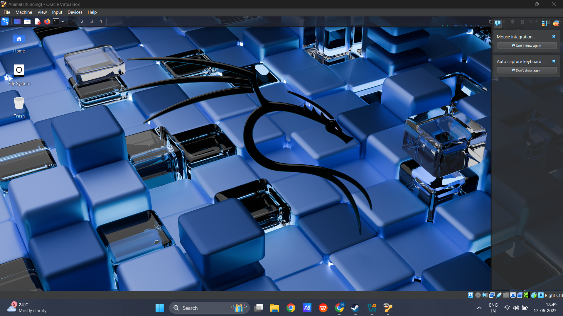
Task: Click the shared folders status icon
Action: (506, 295)
